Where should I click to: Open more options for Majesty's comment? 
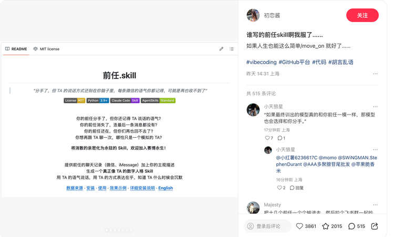pos(375,205)
